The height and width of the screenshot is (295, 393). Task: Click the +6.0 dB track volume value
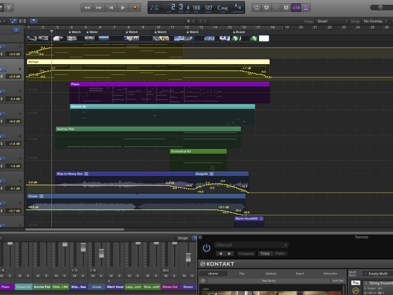point(14,122)
